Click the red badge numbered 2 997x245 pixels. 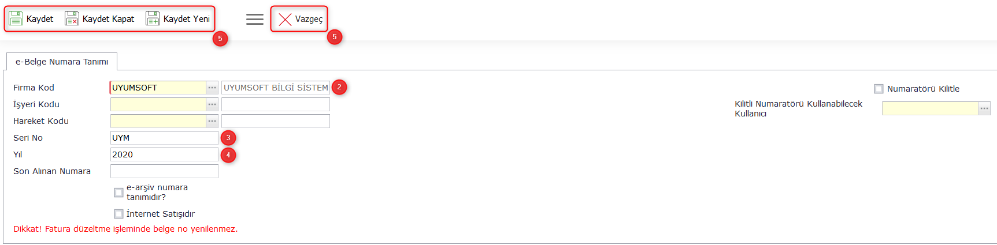click(339, 87)
